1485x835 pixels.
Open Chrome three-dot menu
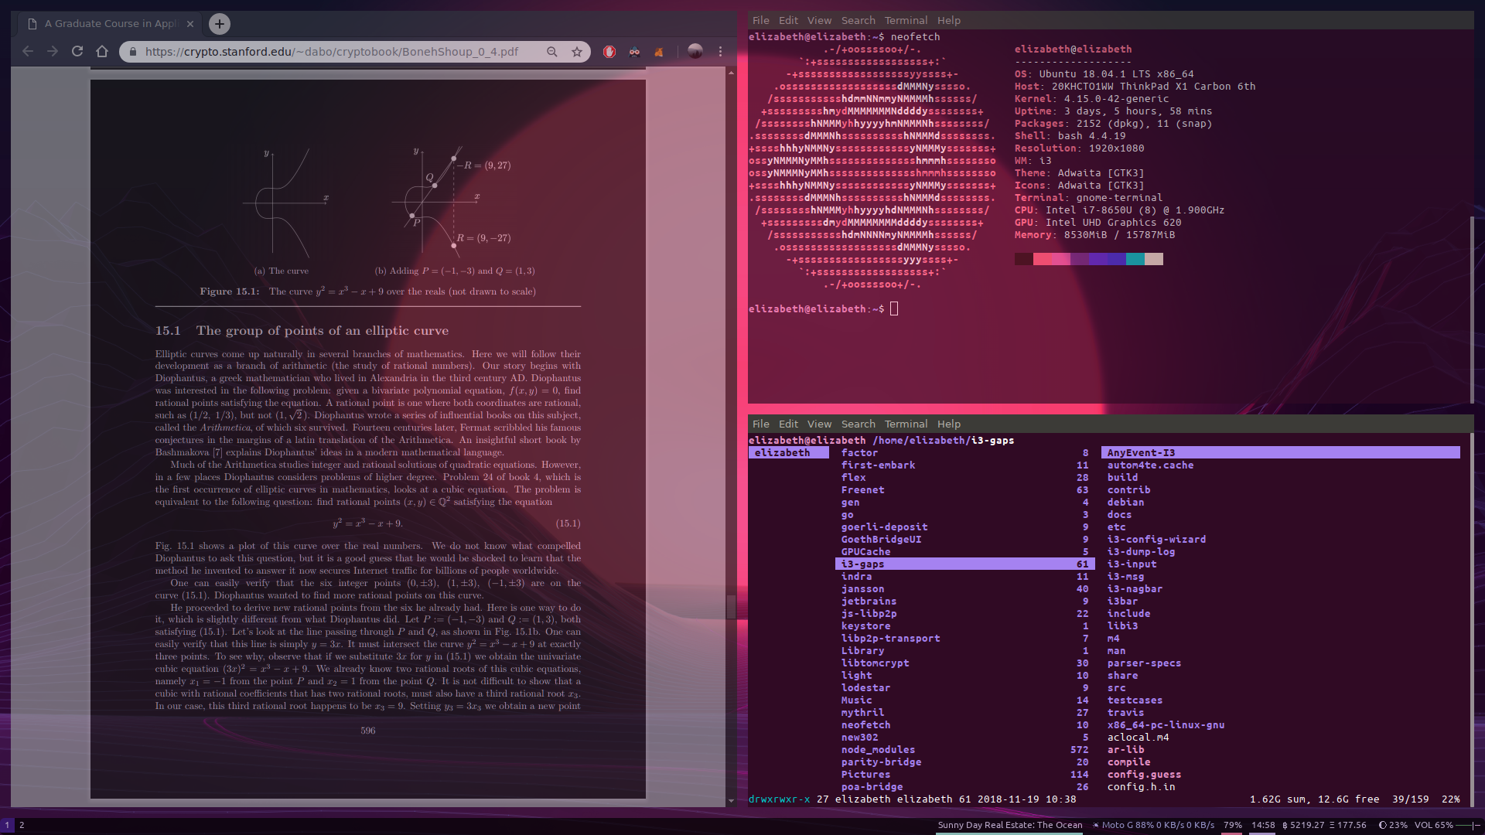[x=720, y=52]
